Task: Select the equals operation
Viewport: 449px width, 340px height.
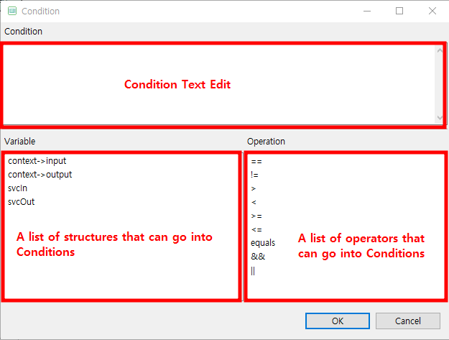Action: coord(263,243)
